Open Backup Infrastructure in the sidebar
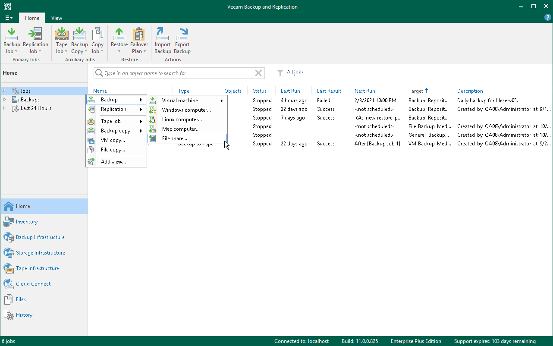The image size is (553, 346). click(x=40, y=237)
